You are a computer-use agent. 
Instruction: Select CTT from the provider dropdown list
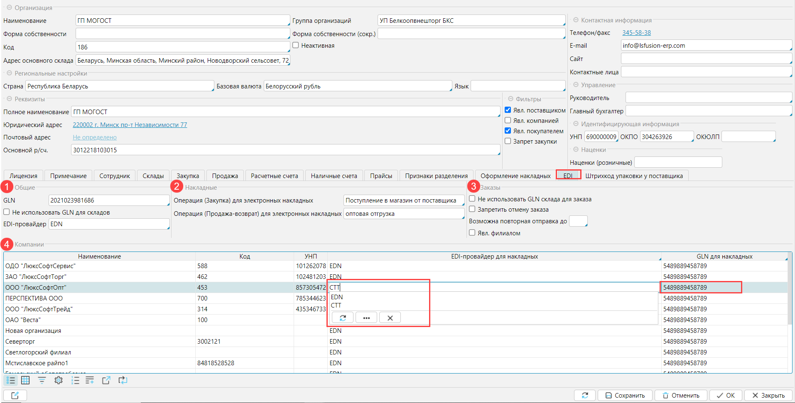[336, 305]
